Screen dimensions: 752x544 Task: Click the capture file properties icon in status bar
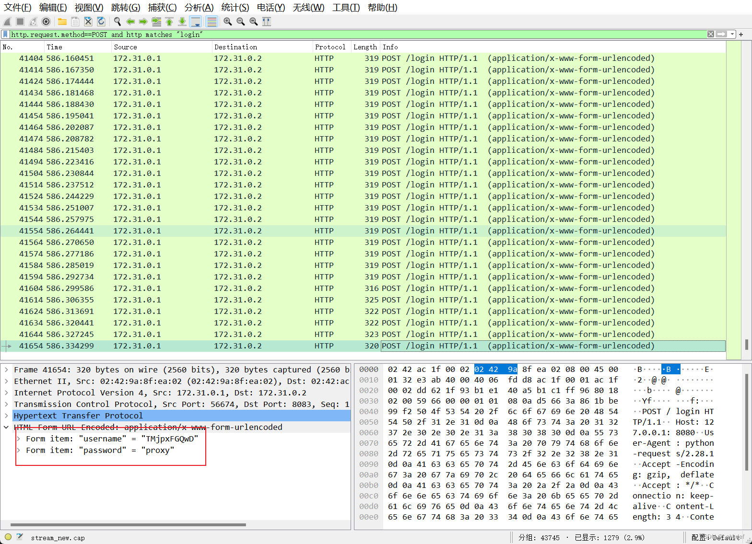(20, 537)
